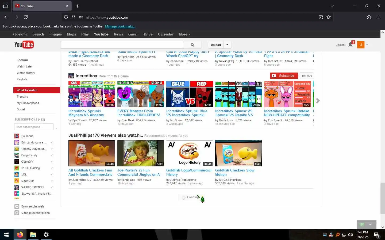Click in the YouTube search field
This screenshot has width=385, height=240.
(x=122, y=45)
